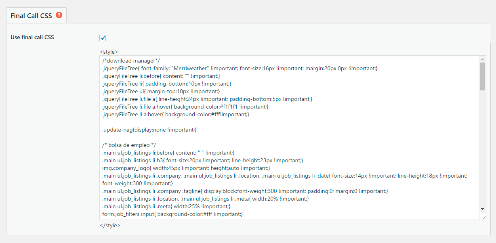
Task: Click the "Use final call CSS" label
Action: (32, 38)
